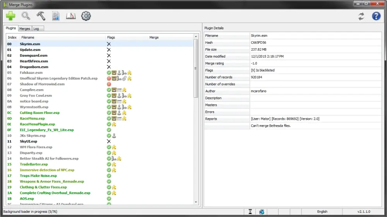Click the green plus create merge icon
This screenshot has height=217, width=387.
[10, 16]
